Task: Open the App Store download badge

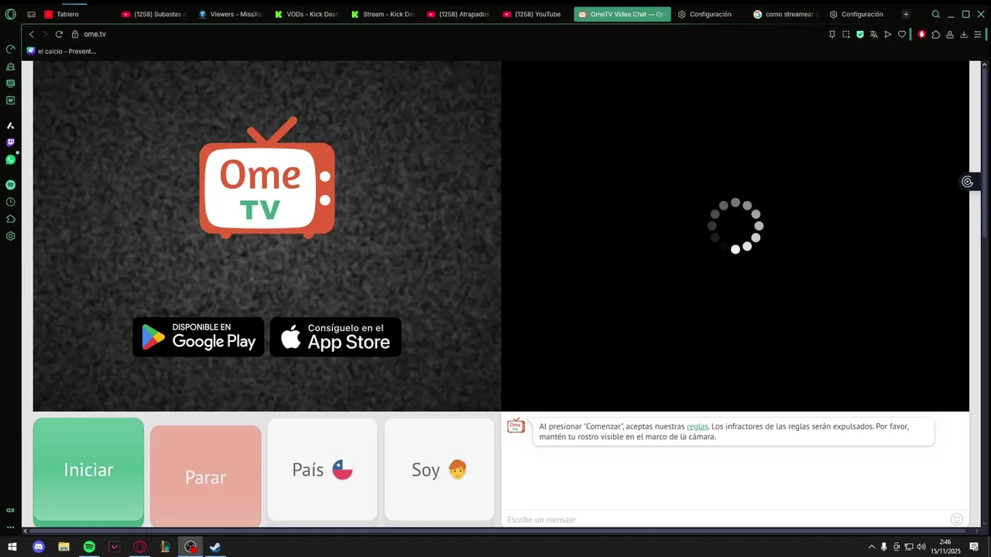Action: pyautogui.click(x=335, y=337)
